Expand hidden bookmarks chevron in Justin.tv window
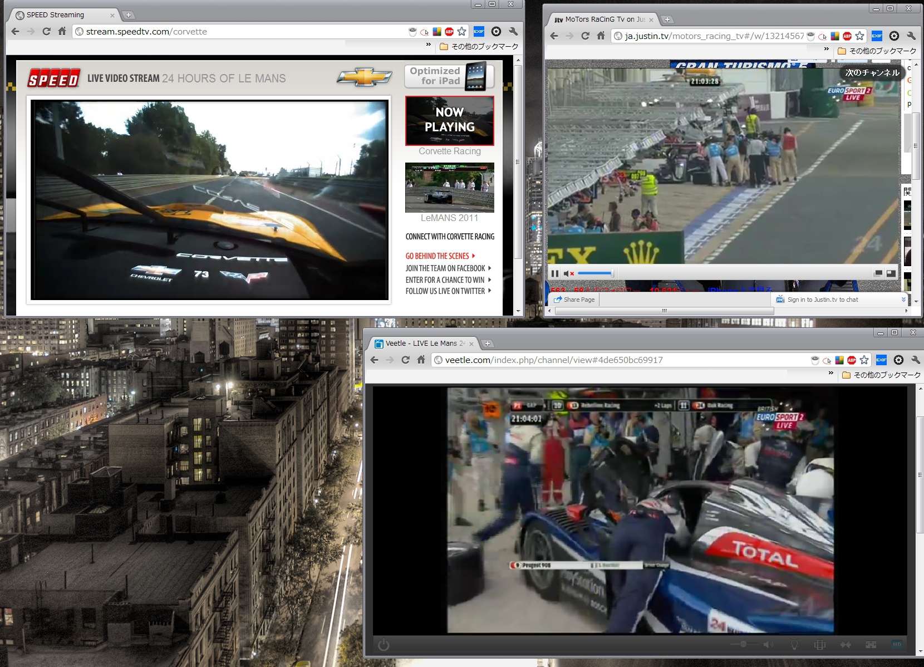Image resolution: width=924 pixels, height=667 pixels. (x=827, y=49)
